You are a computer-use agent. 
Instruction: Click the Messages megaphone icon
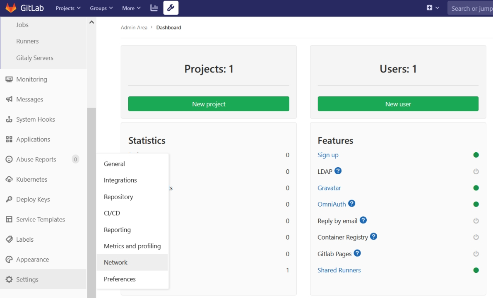pyautogui.click(x=9, y=99)
